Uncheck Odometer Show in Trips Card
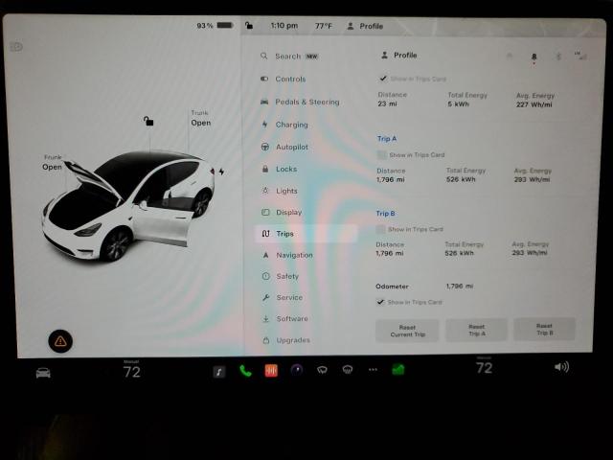The height and width of the screenshot is (460, 613). point(380,302)
